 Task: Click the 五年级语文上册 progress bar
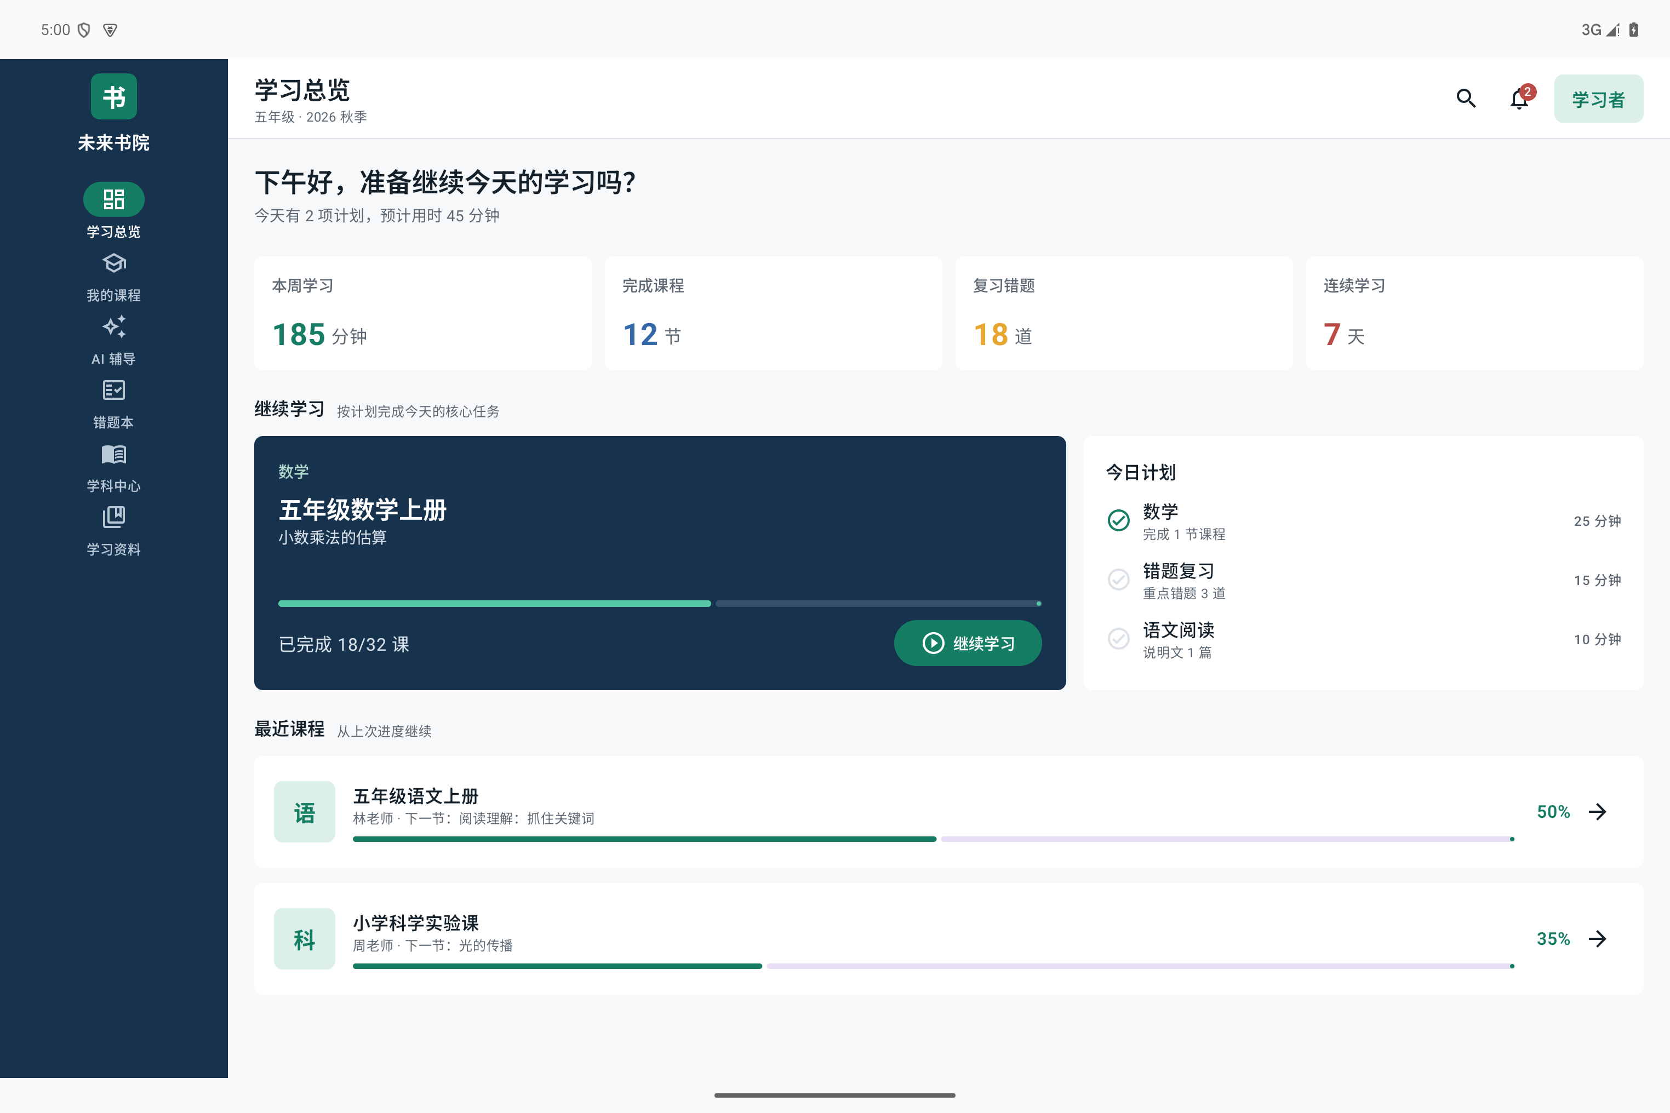point(934,839)
